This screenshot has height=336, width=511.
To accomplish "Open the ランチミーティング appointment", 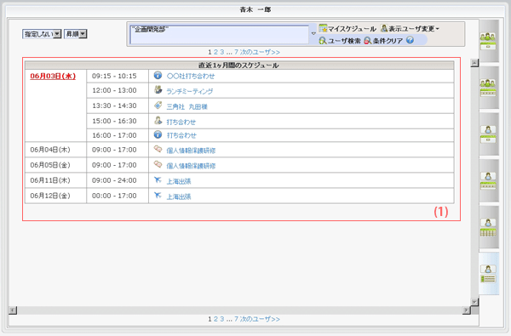I will coord(190,92).
